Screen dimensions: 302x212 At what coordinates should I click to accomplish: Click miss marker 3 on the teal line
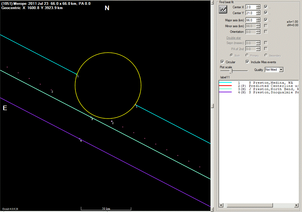(x=91, y=117)
